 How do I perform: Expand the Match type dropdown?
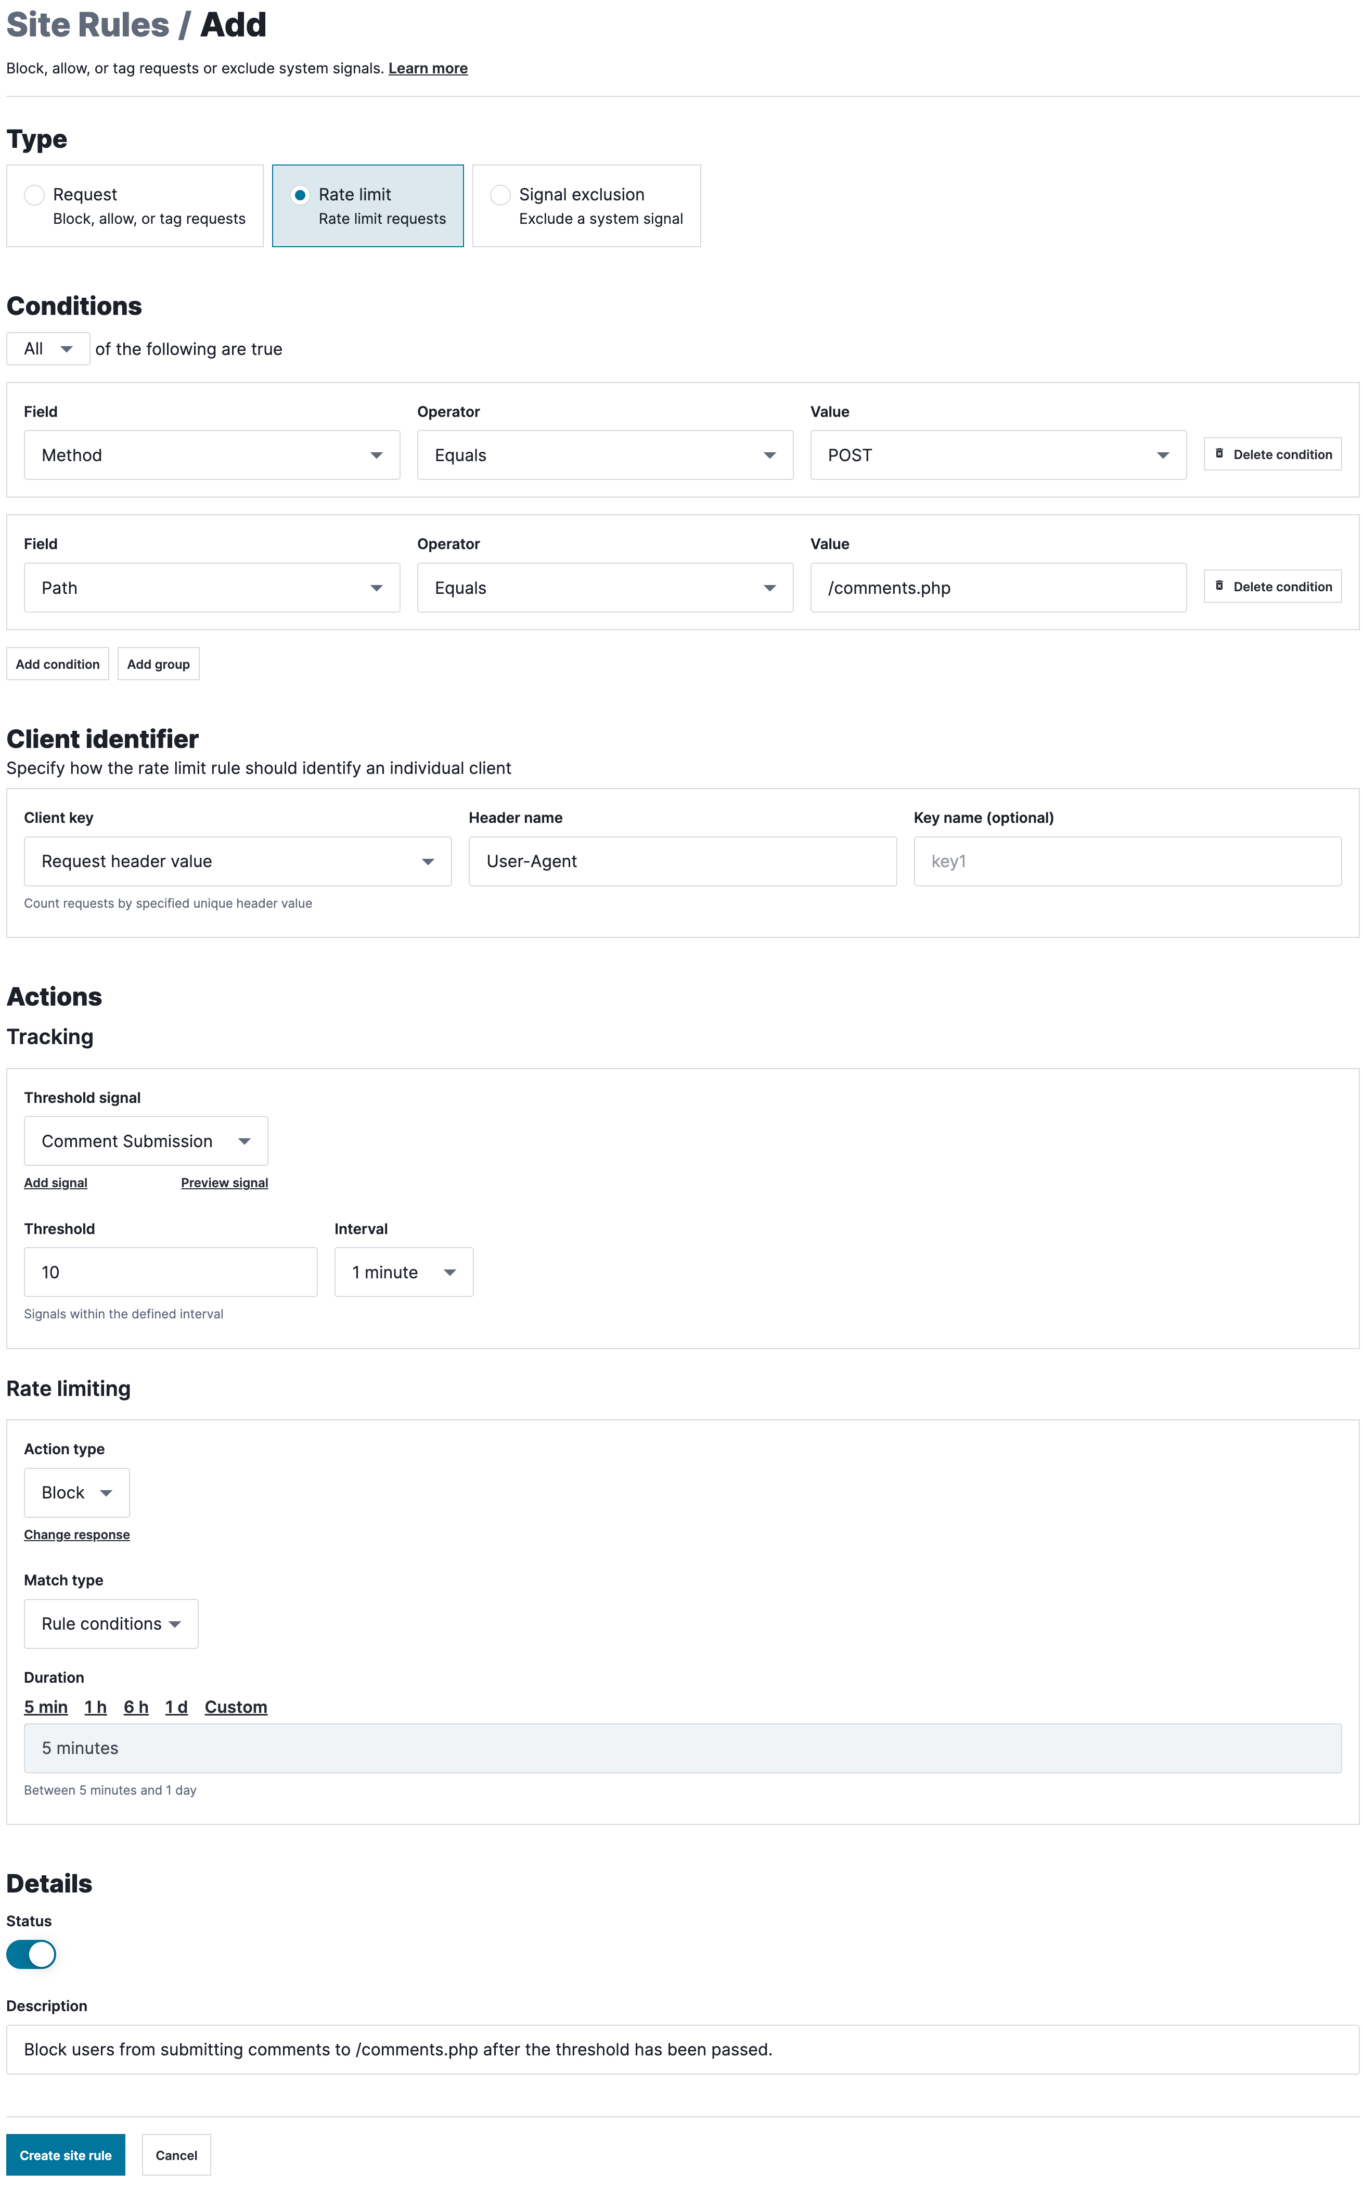coord(111,1623)
